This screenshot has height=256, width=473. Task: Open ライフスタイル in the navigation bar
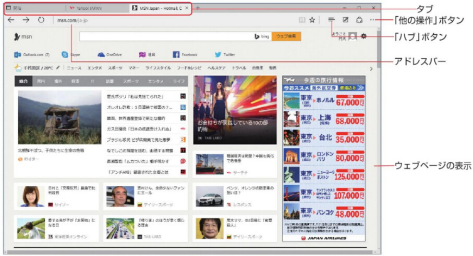(158, 68)
